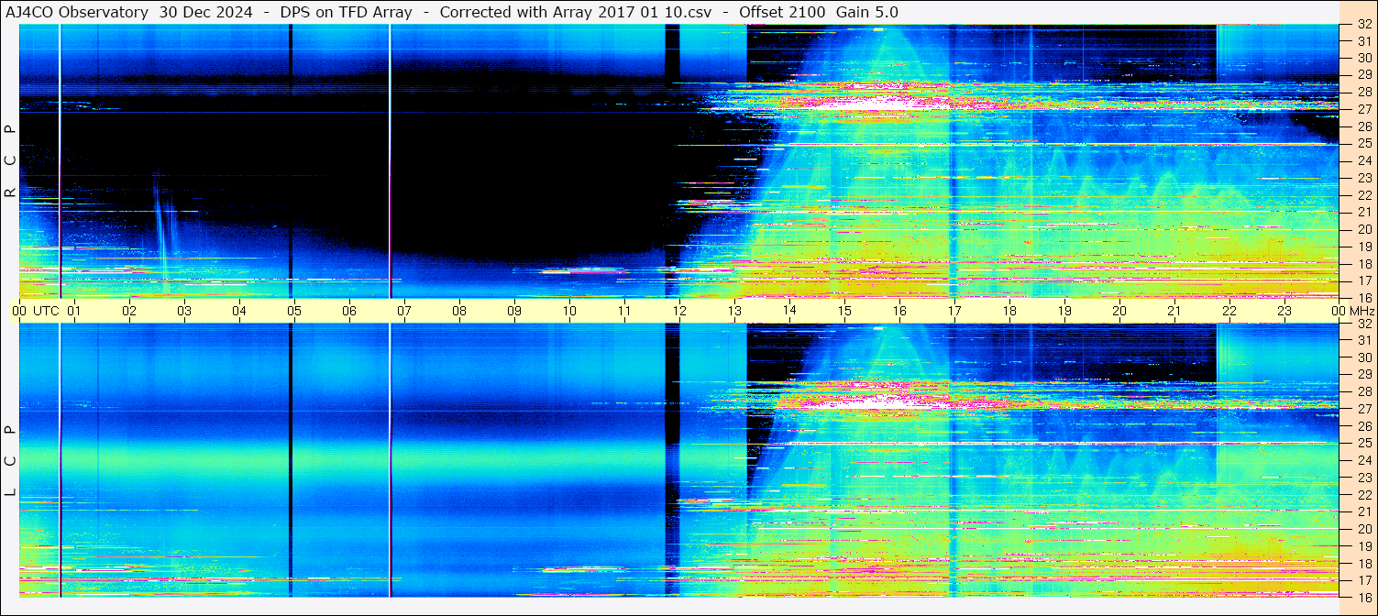Pick the 05 hour tick label
Image resolution: width=1378 pixels, height=616 pixels.
tap(294, 311)
